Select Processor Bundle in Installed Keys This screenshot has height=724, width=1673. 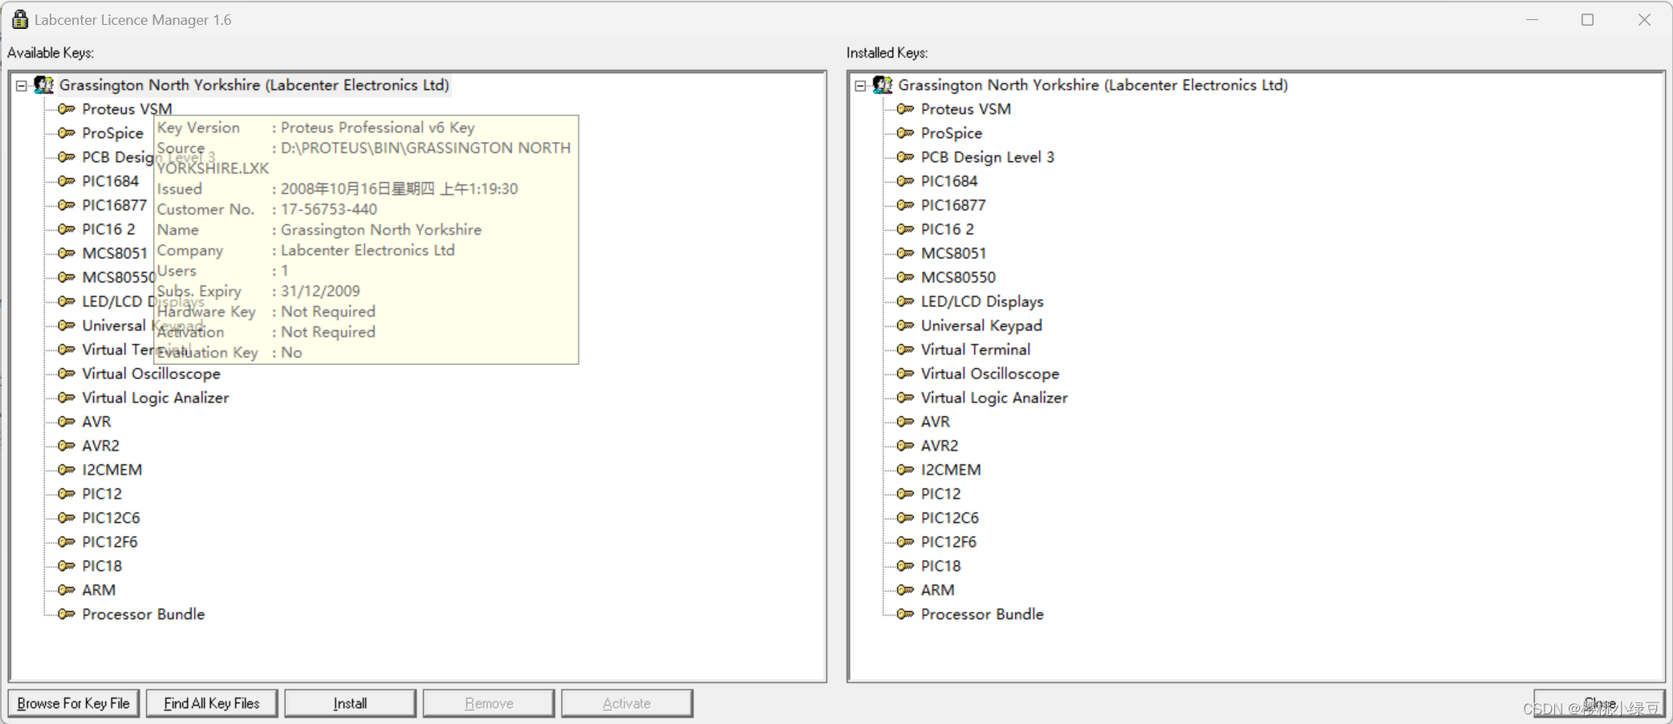point(982,614)
